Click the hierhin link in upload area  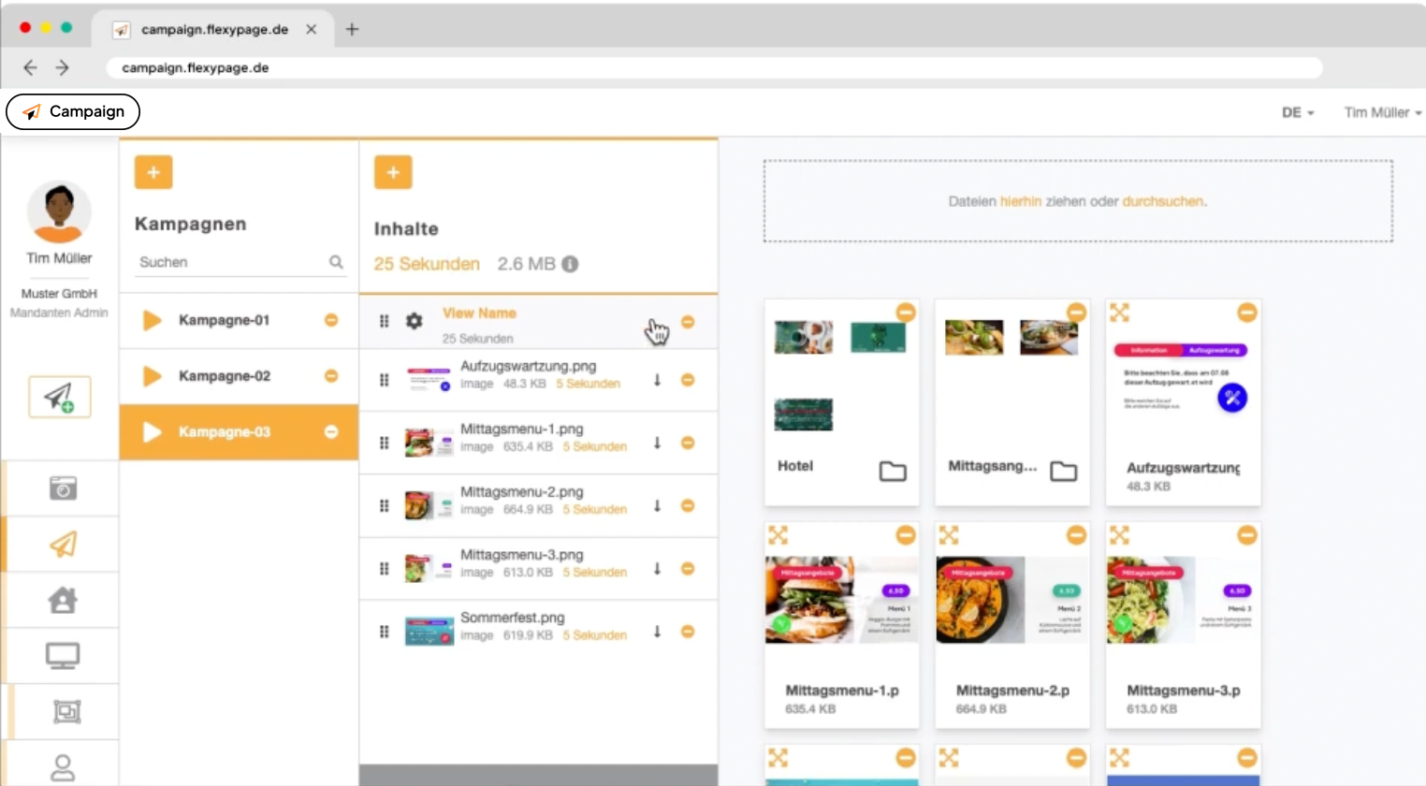(1021, 201)
